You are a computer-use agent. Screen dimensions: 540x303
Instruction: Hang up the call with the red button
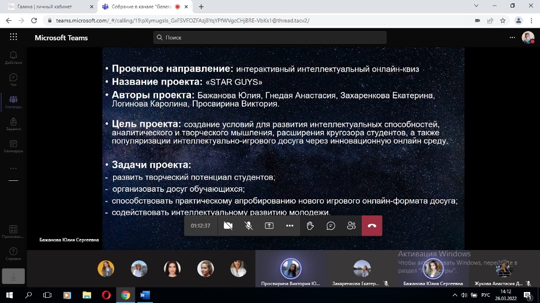[372, 226]
